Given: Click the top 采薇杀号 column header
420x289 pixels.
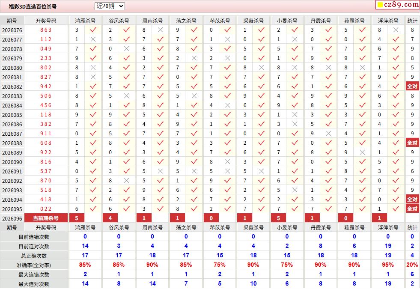Looking at the screenshot, I should click(x=253, y=21).
